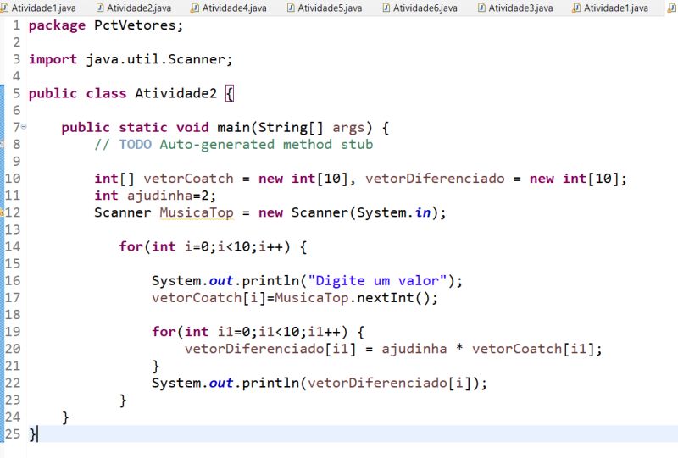
Task: Click line number 25 in the gutter
Action: click(x=13, y=433)
